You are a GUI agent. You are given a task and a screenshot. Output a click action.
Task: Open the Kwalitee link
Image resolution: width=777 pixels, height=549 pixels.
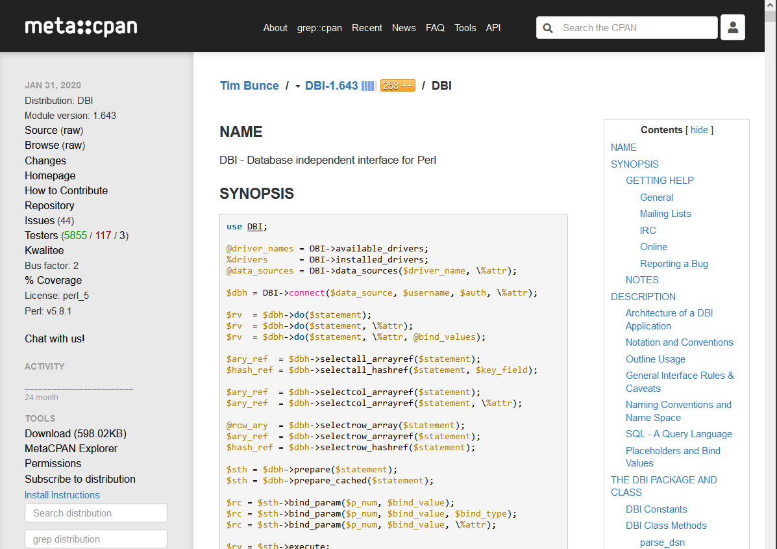pyautogui.click(x=44, y=250)
